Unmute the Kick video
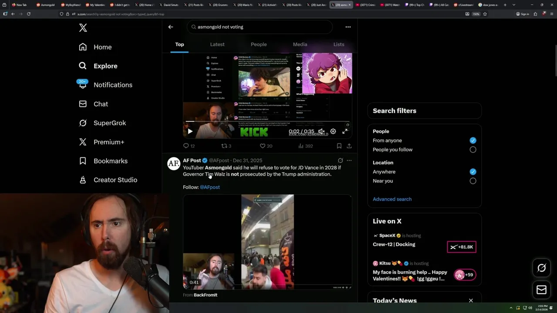 pyautogui.click(x=321, y=131)
